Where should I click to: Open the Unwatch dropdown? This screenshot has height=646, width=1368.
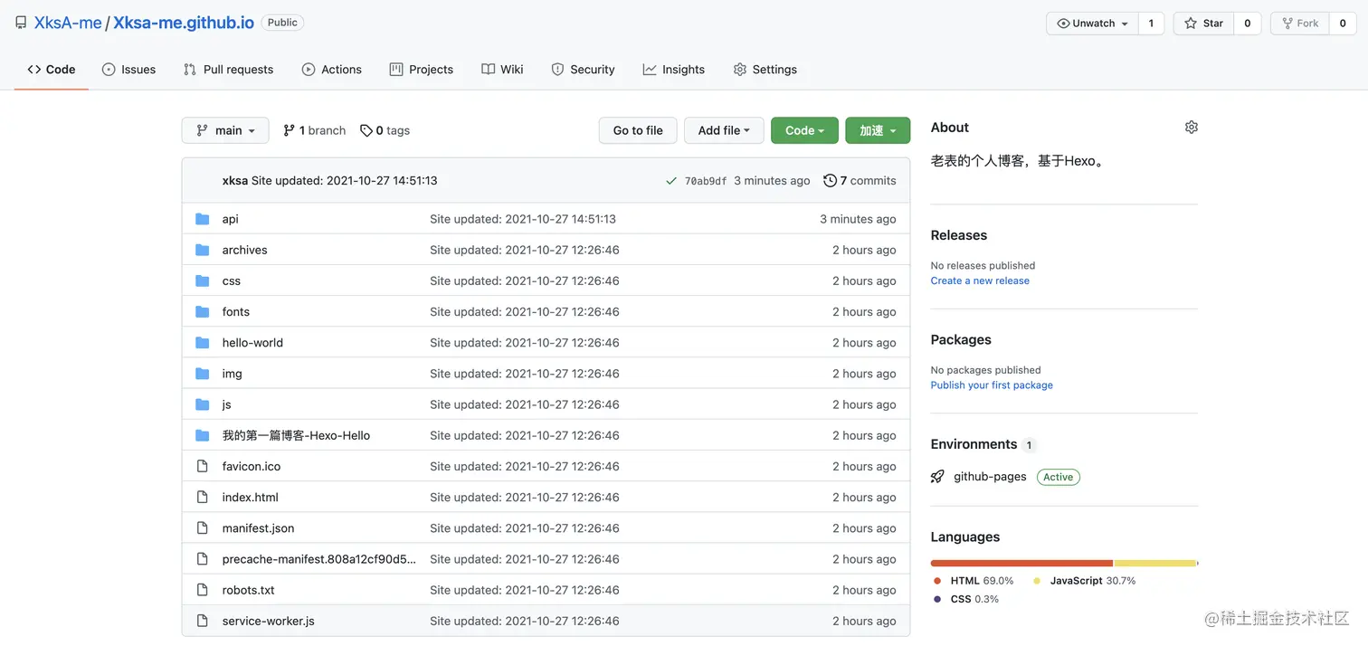1092,24
